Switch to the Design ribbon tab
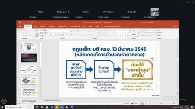The height and width of the screenshot is (109, 195). 43,26
